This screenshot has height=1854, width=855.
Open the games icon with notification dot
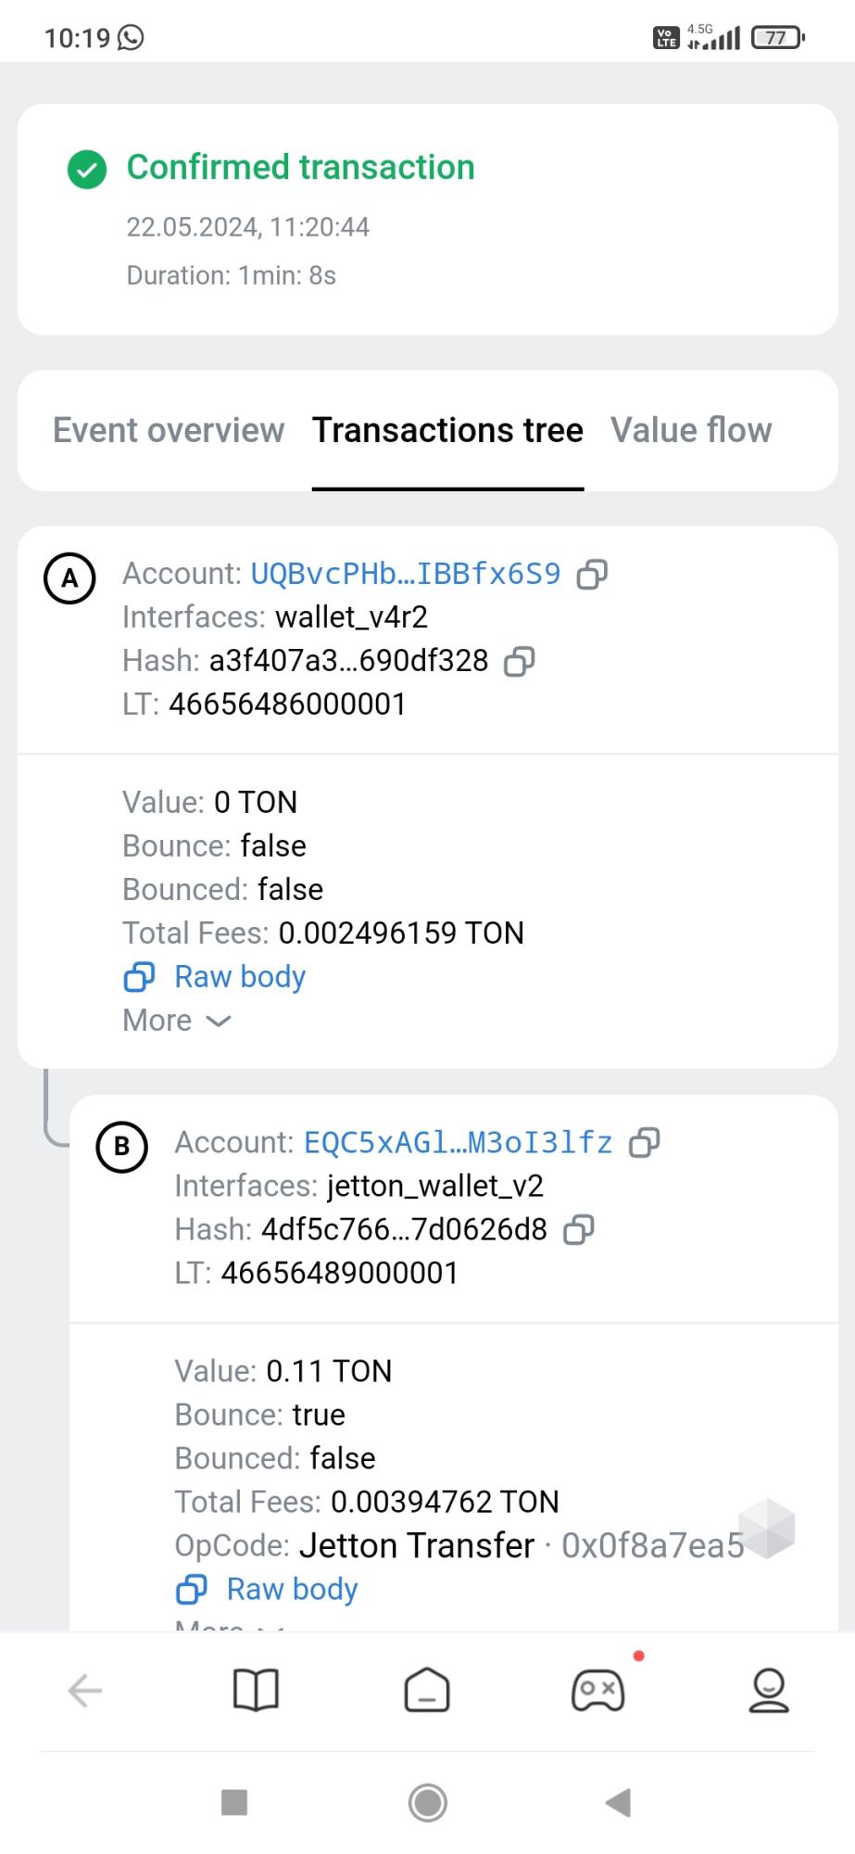[598, 1689]
